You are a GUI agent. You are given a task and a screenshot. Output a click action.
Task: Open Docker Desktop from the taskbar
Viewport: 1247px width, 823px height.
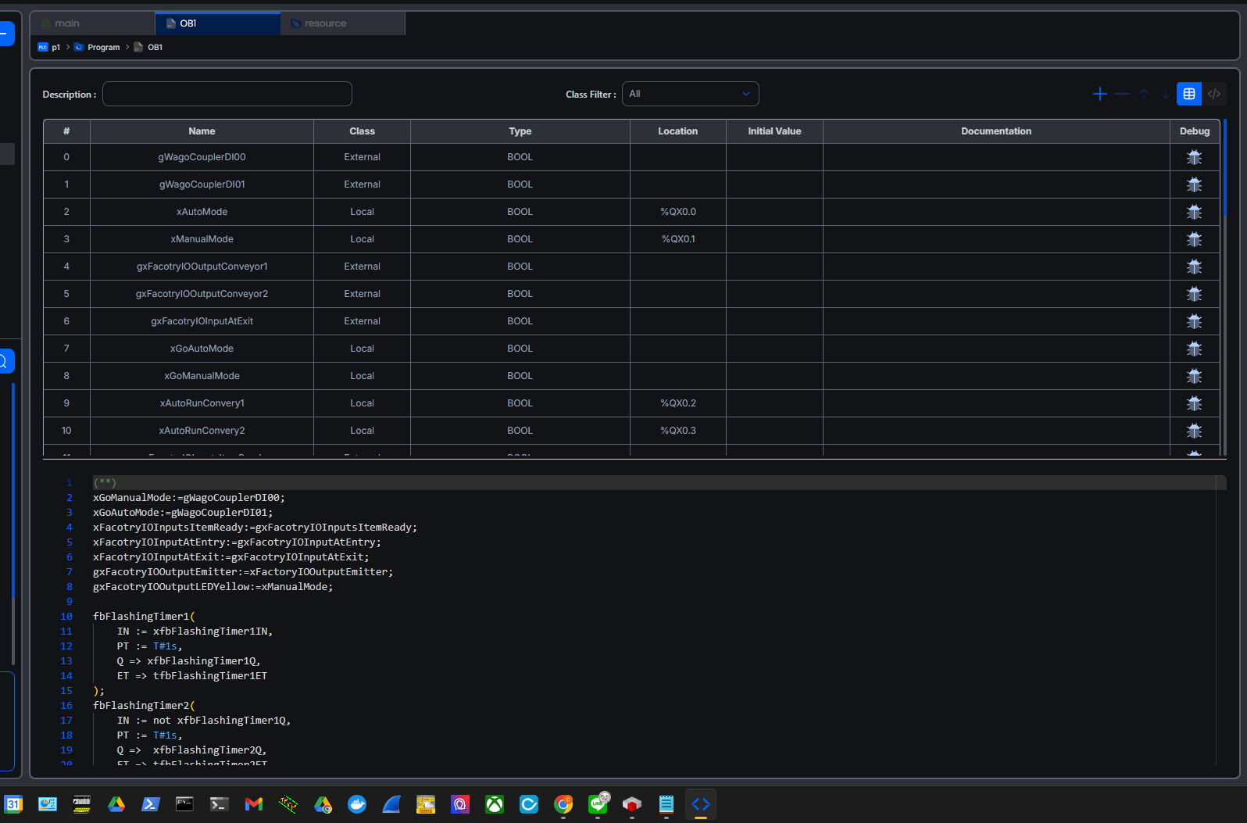[357, 804]
